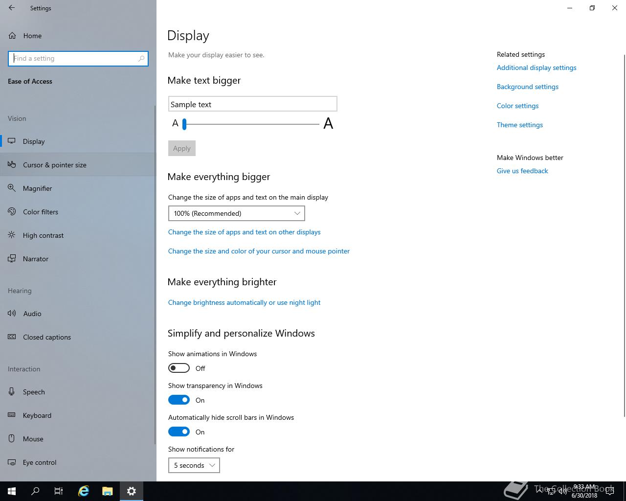Click the page vertical scrollbar
Image resolution: width=626 pixels, height=501 pixels.
[x=624, y=235]
